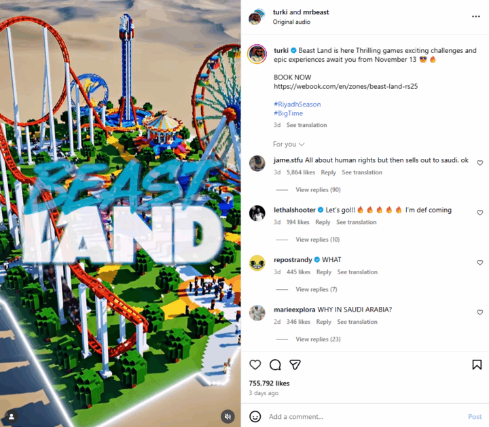
Task: Reply to repostrandy's comment
Action: [324, 272]
